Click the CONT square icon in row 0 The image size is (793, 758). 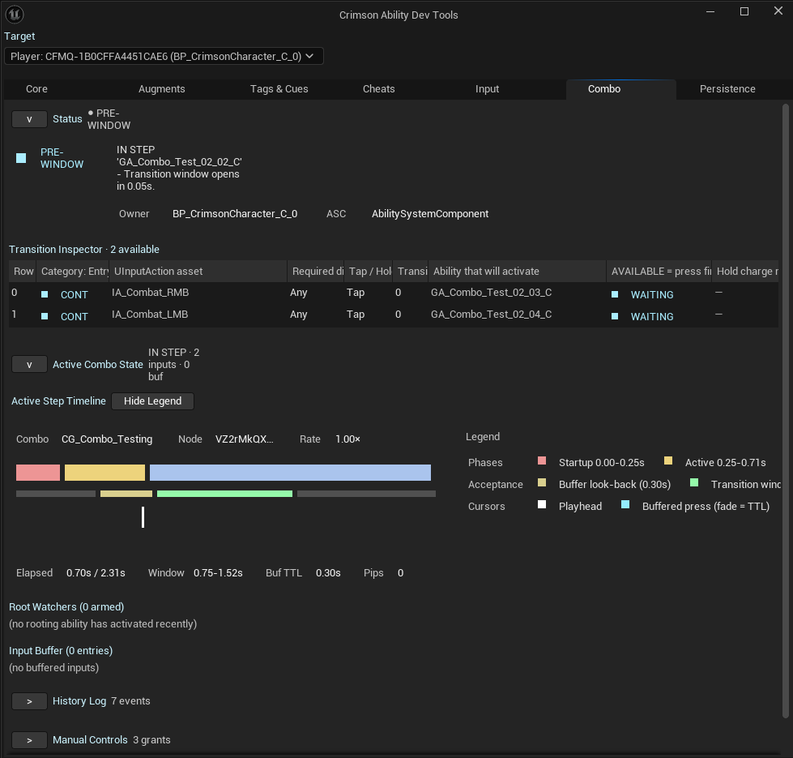(x=45, y=294)
